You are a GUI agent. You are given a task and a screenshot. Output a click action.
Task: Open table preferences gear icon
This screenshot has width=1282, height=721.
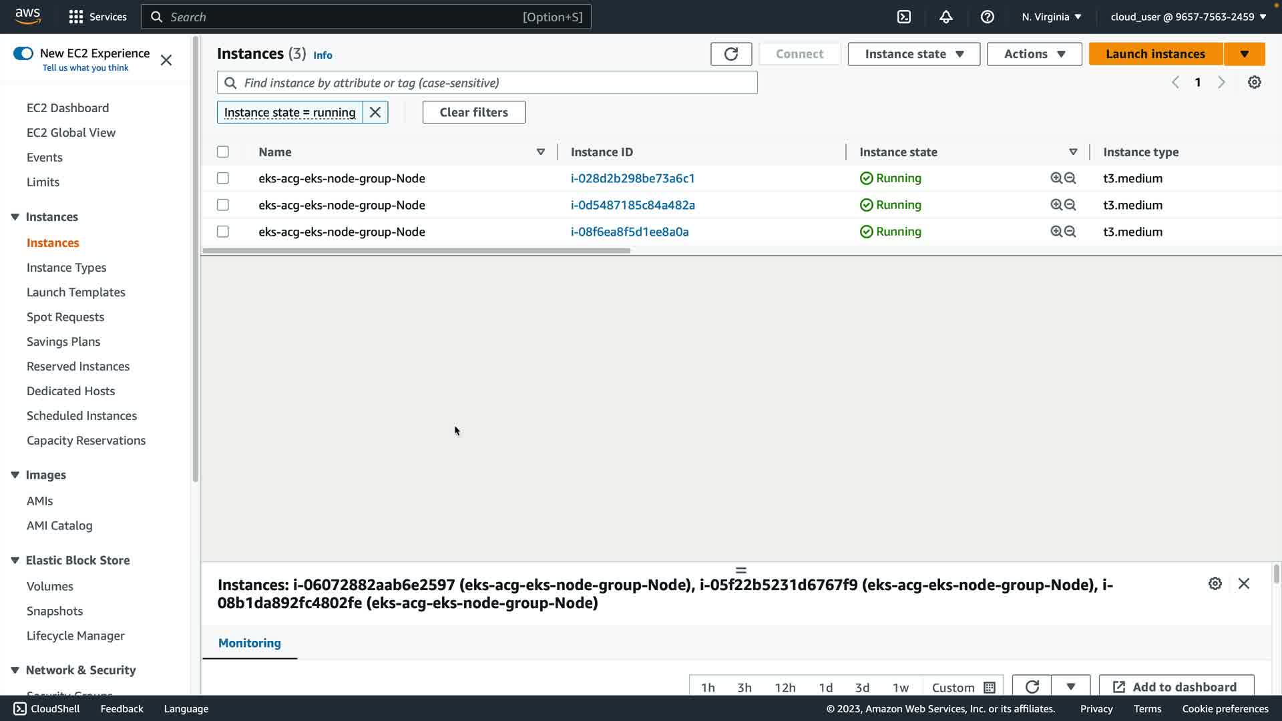click(x=1255, y=82)
